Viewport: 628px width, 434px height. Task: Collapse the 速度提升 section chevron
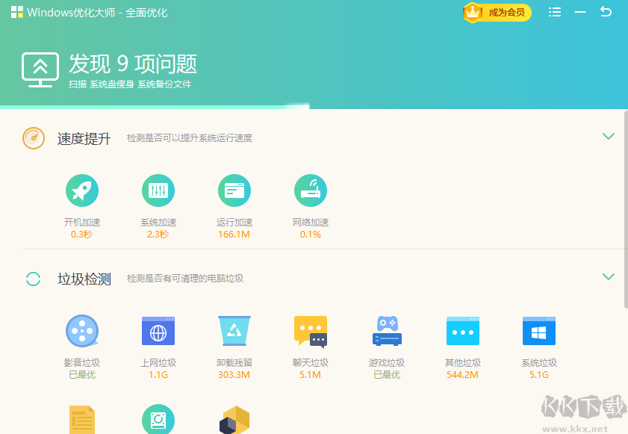point(609,137)
